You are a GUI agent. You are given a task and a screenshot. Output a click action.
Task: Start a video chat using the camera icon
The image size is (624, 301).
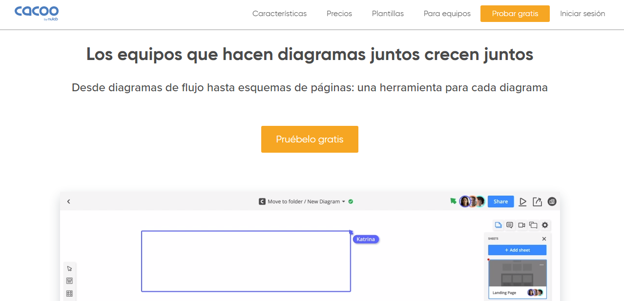(x=521, y=225)
